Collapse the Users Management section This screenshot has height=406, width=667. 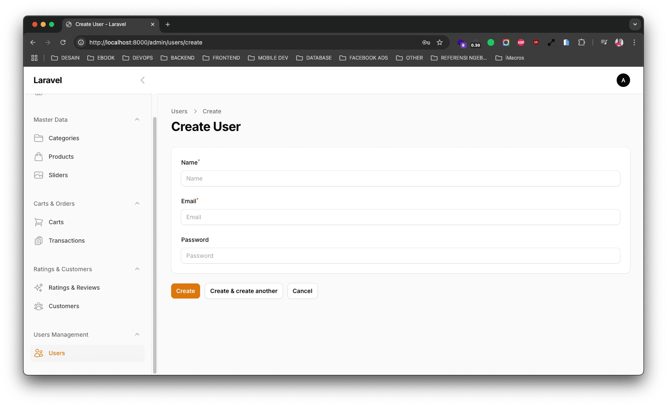point(137,335)
